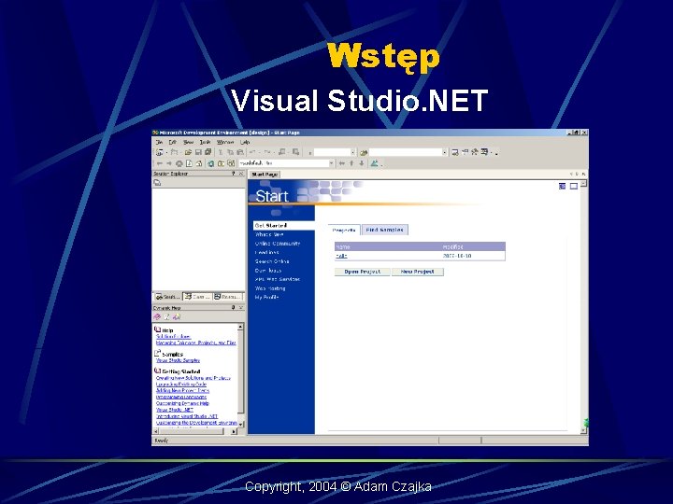Viewport: 673px width, 504px height.
Task: Open the recent project link in list
Action: (341, 256)
